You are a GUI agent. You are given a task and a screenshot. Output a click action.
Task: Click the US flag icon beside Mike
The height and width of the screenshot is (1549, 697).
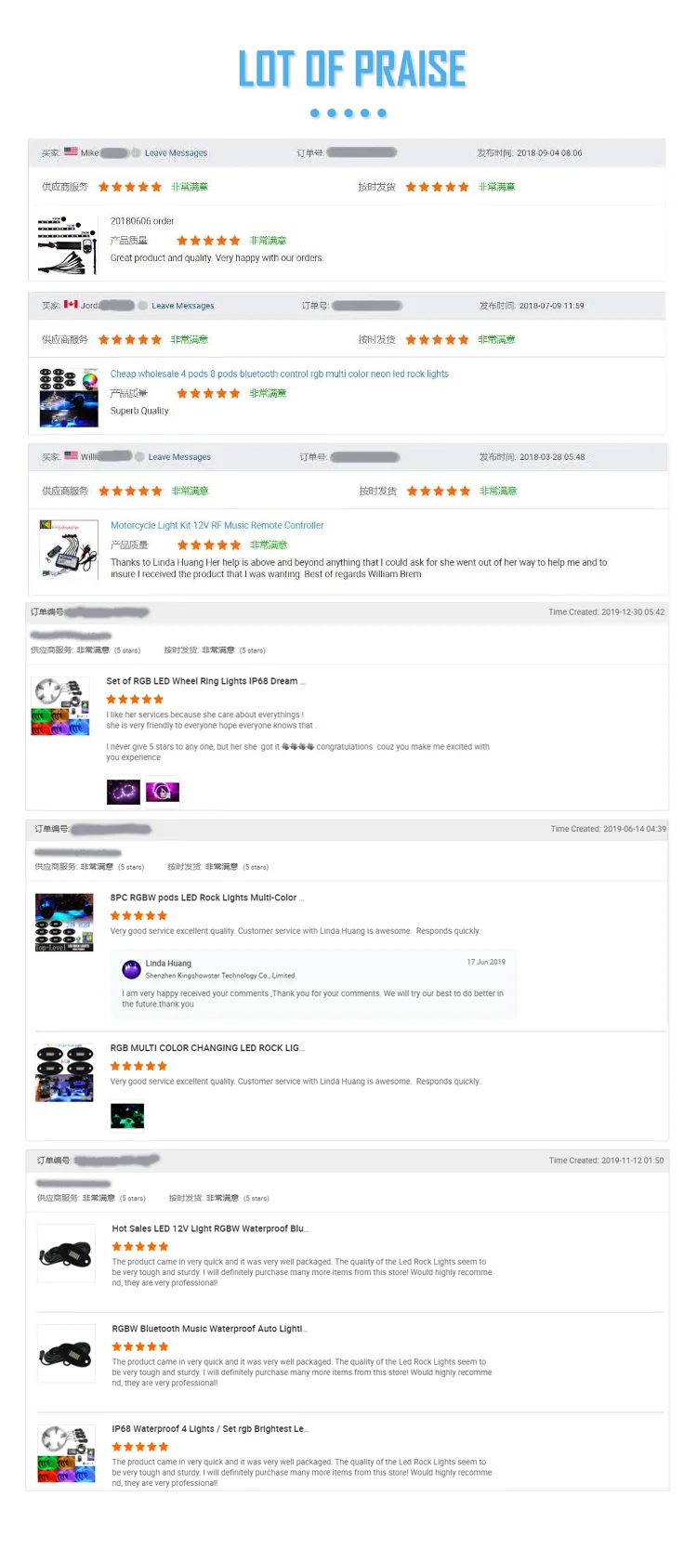[x=71, y=151]
